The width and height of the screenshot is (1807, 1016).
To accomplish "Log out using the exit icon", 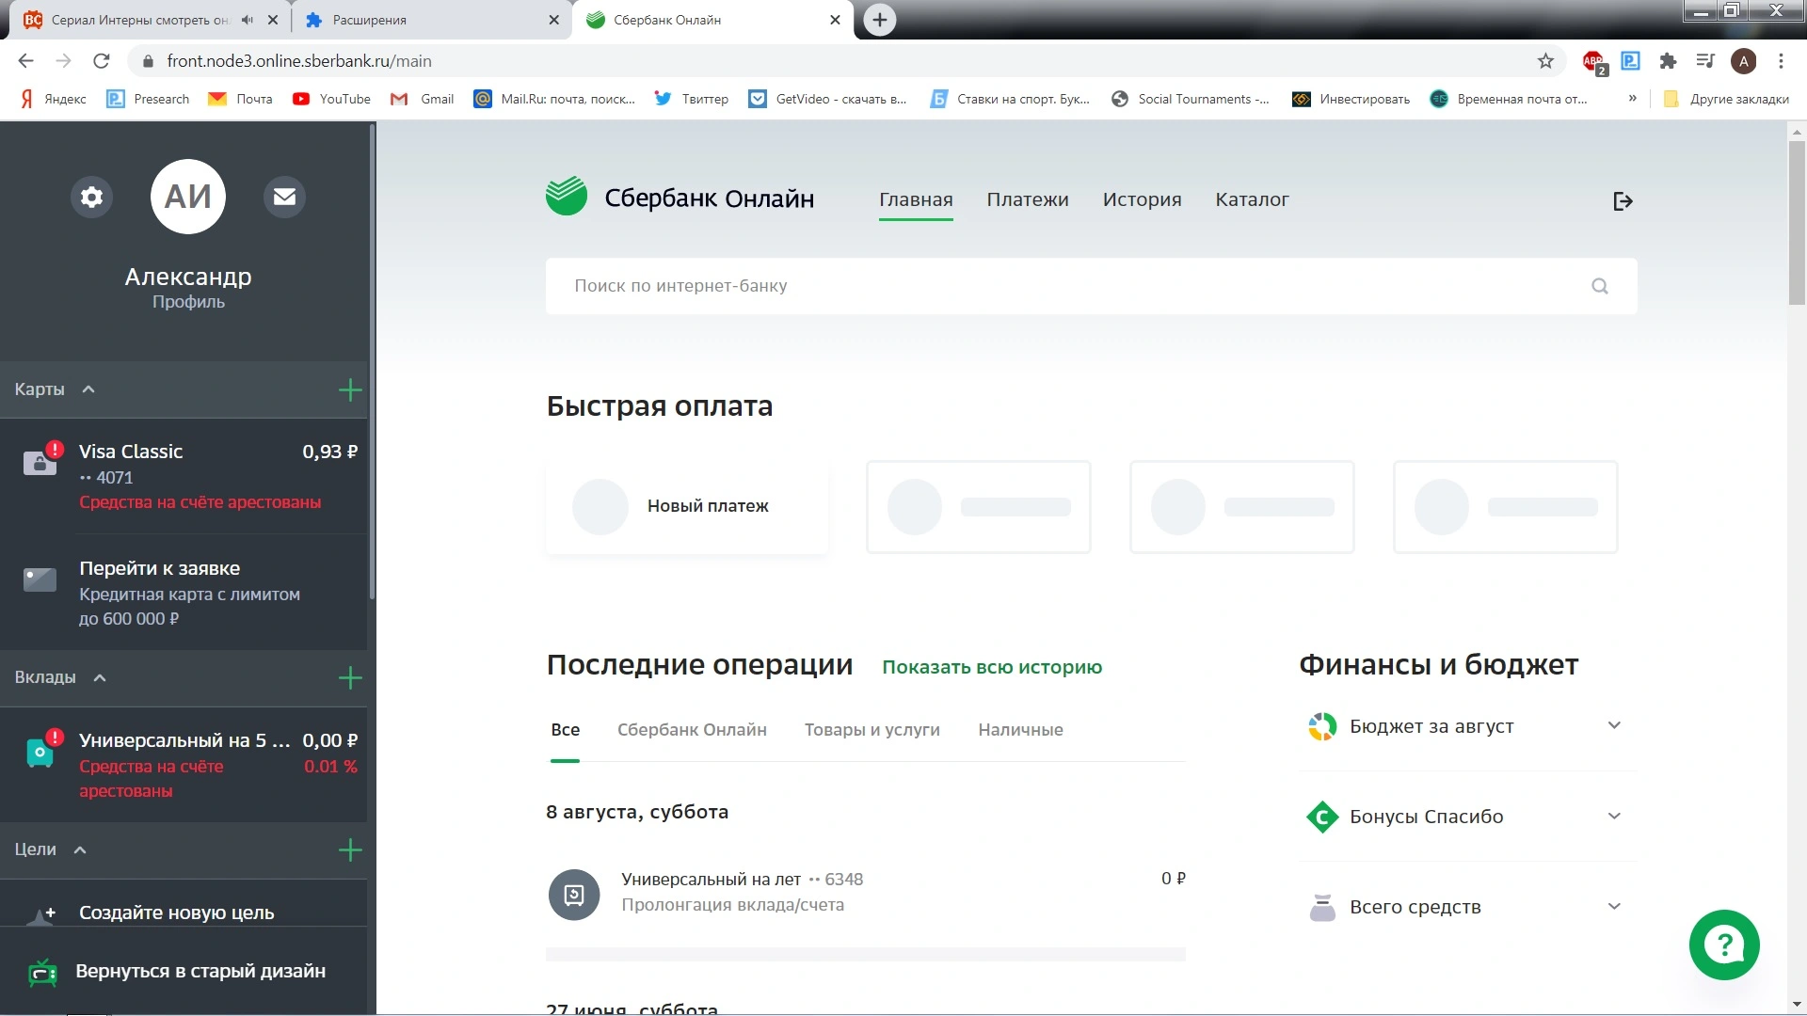I will [x=1623, y=200].
